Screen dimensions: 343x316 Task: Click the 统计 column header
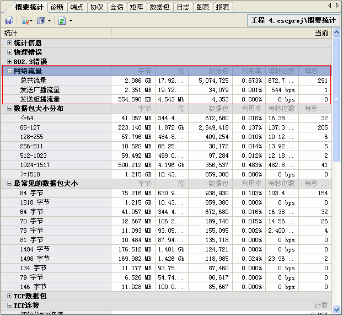coord(56,33)
